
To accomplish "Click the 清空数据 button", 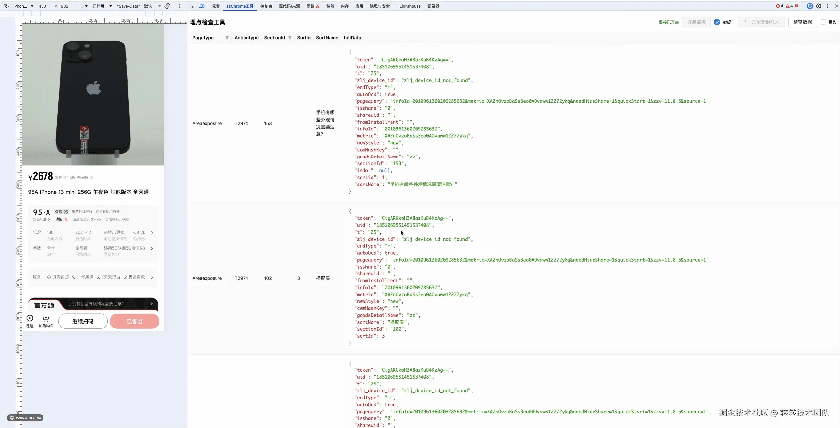I will point(802,22).
